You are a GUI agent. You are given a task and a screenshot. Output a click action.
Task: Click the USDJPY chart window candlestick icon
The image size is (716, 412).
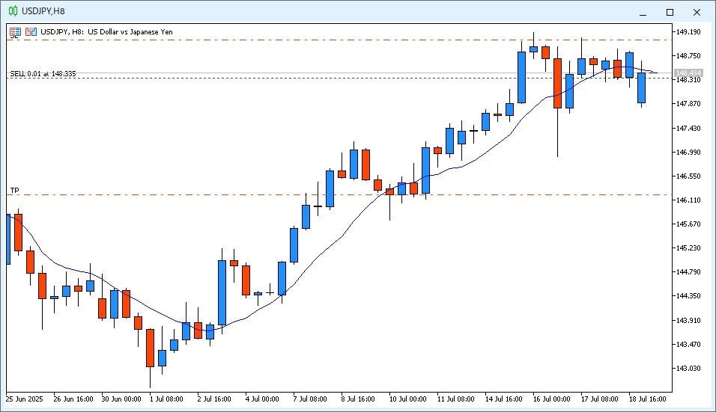[x=13, y=11]
